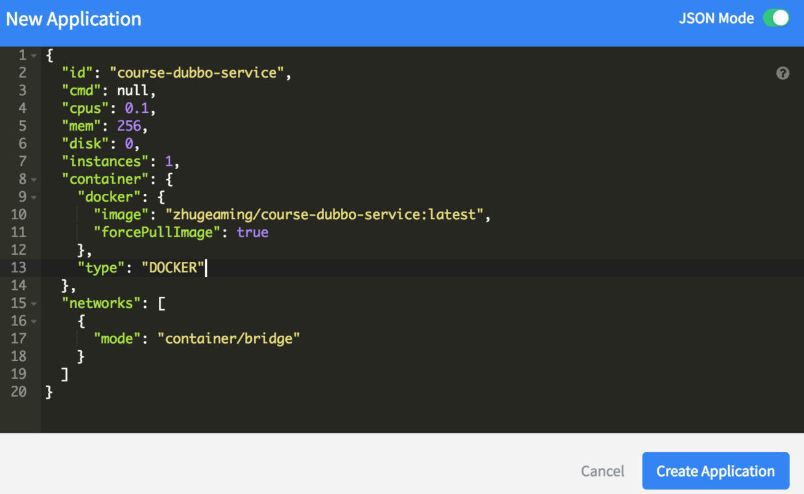Click the mem value 256

[x=128, y=126]
